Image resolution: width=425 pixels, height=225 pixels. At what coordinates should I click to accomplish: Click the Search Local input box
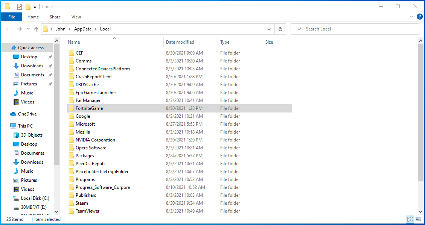click(355, 29)
